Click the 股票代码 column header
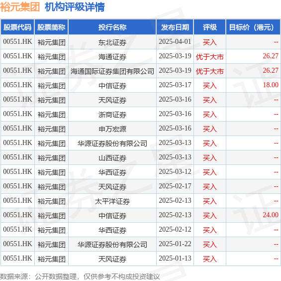Screen dimensions: 281x281 pos(17,27)
